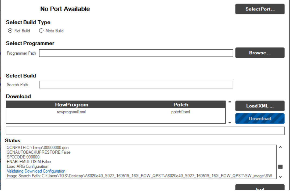Image resolution: width=290 pixels, height=193 pixels.
Task: Click the Status log scrollbar thumb
Action: [x=280, y=167]
